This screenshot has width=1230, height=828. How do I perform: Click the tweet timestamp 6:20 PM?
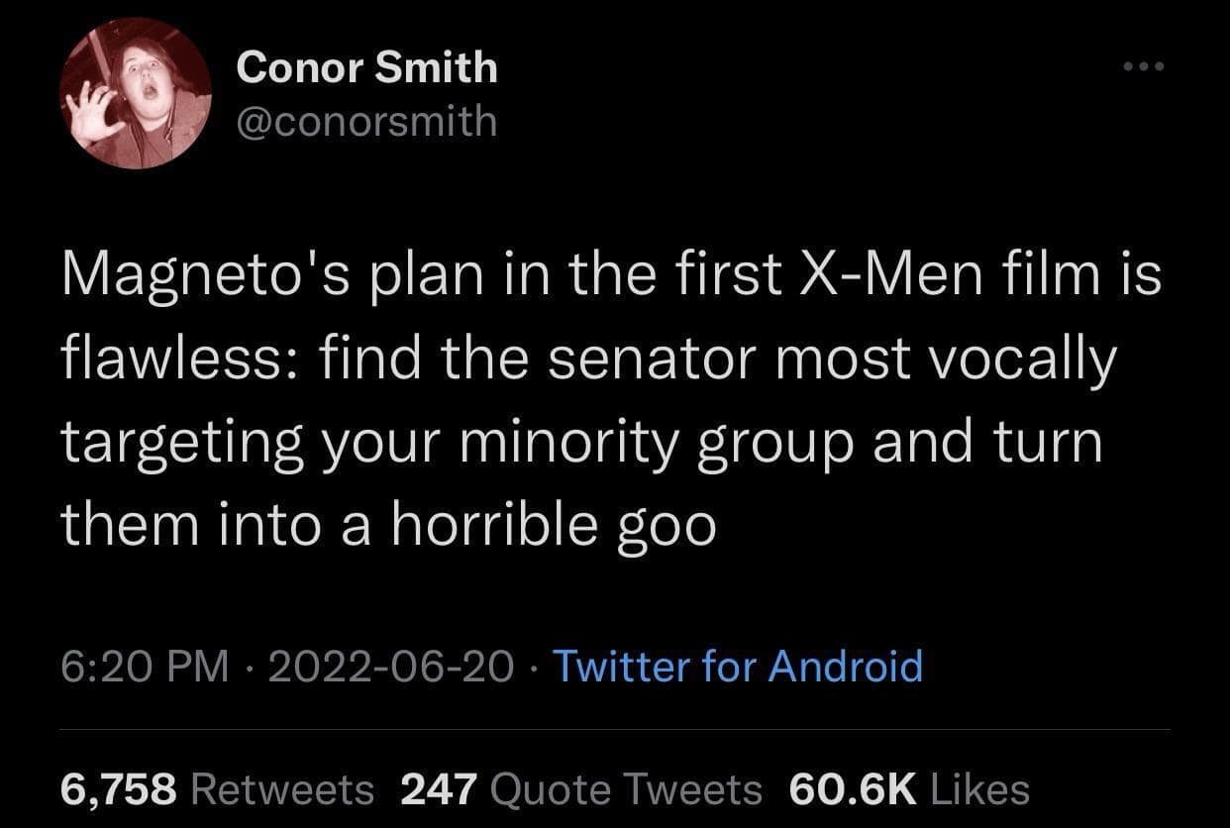(x=143, y=667)
